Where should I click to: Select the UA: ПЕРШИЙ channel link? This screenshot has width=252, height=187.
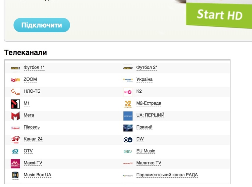(x=150, y=115)
